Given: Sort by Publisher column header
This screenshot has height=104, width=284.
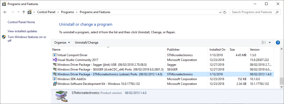Looking at the screenshot, I should (187, 50).
